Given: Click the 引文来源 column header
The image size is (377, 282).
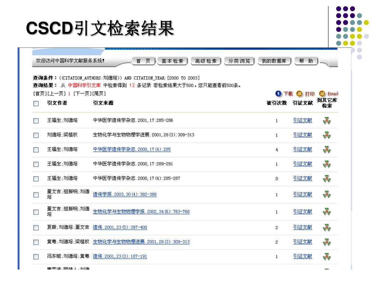Looking at the screenshot, I should pyautogui.click(x=103, y=103).
